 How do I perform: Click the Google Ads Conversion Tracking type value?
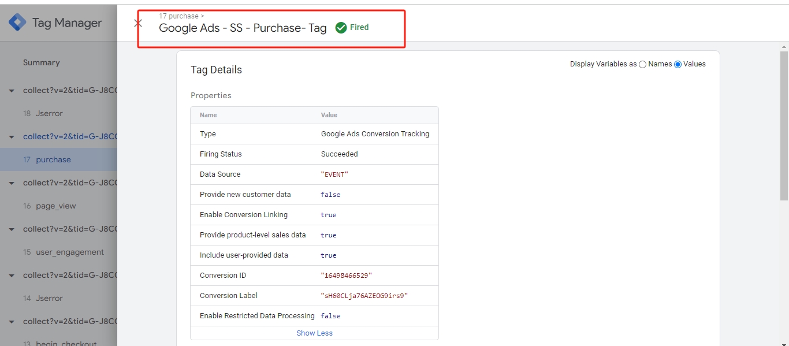[x=375, y=134]
